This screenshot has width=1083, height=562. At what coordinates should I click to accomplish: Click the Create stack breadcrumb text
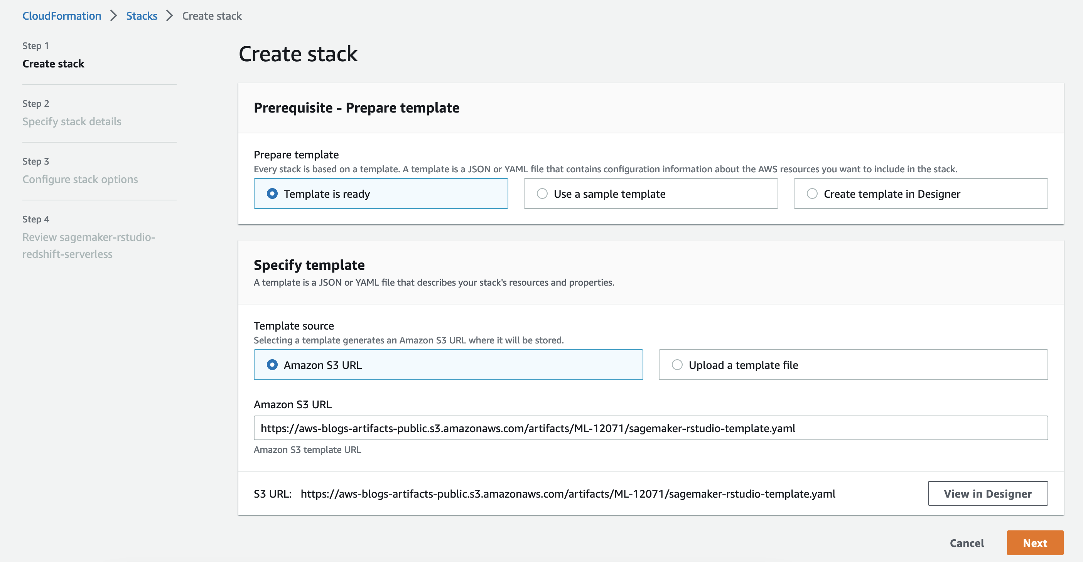212,16
